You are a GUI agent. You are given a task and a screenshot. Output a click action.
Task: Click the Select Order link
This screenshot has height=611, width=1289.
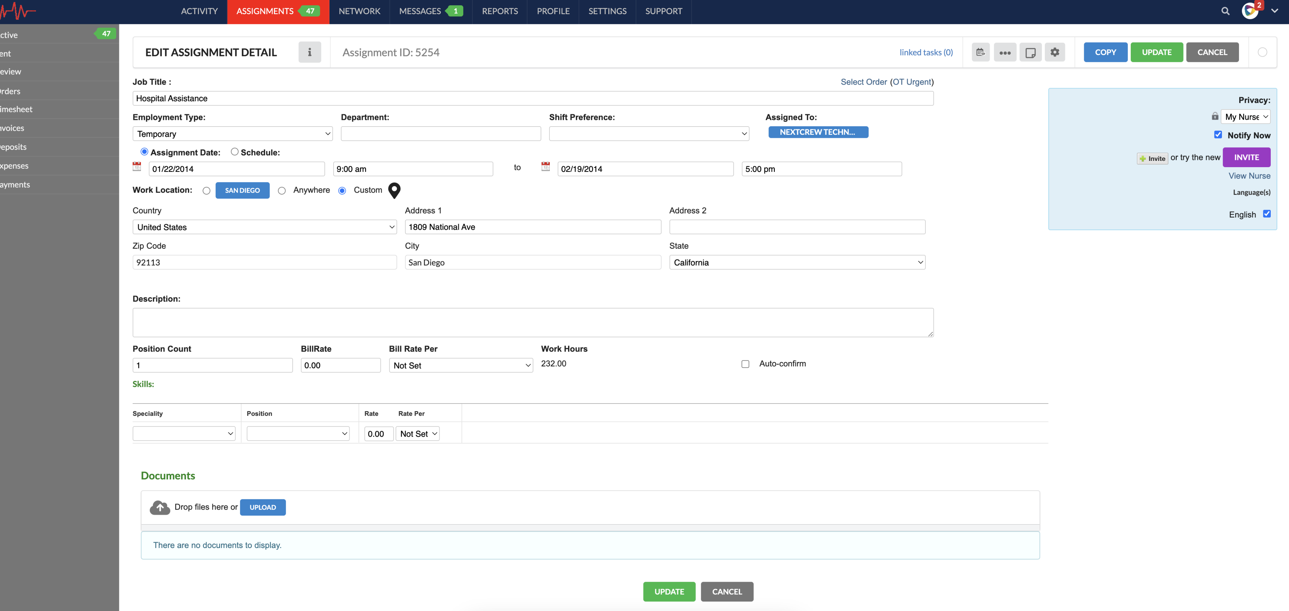click(863, 82)
